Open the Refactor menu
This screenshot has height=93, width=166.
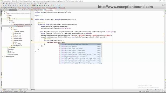click(24, 3)
